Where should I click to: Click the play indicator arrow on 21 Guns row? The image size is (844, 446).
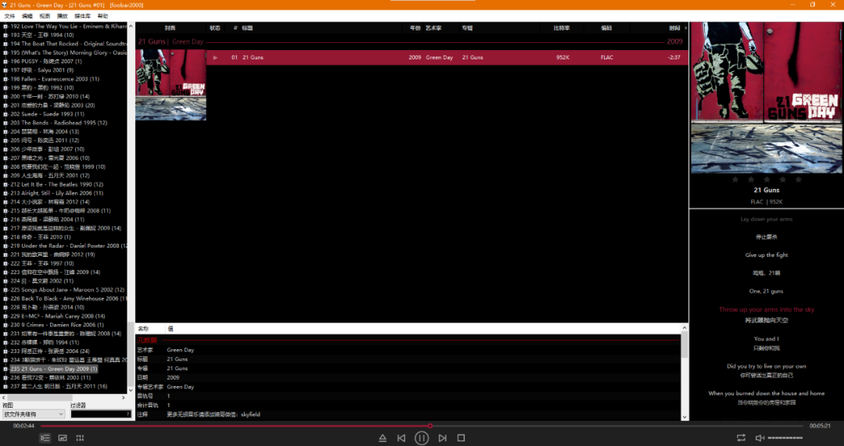215,58
